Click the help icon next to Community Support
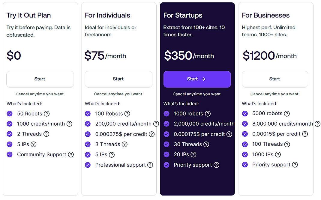Image resolution: width=321 pixels, height=200 pixels. tap(71, 154)
